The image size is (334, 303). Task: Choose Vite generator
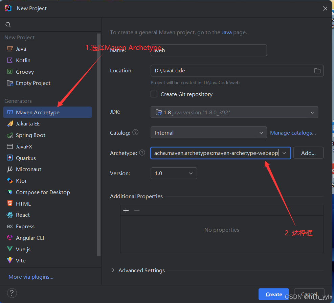[47, 261]
